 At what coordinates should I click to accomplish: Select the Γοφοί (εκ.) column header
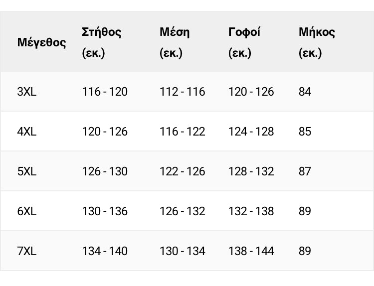(x=244, y=42)
